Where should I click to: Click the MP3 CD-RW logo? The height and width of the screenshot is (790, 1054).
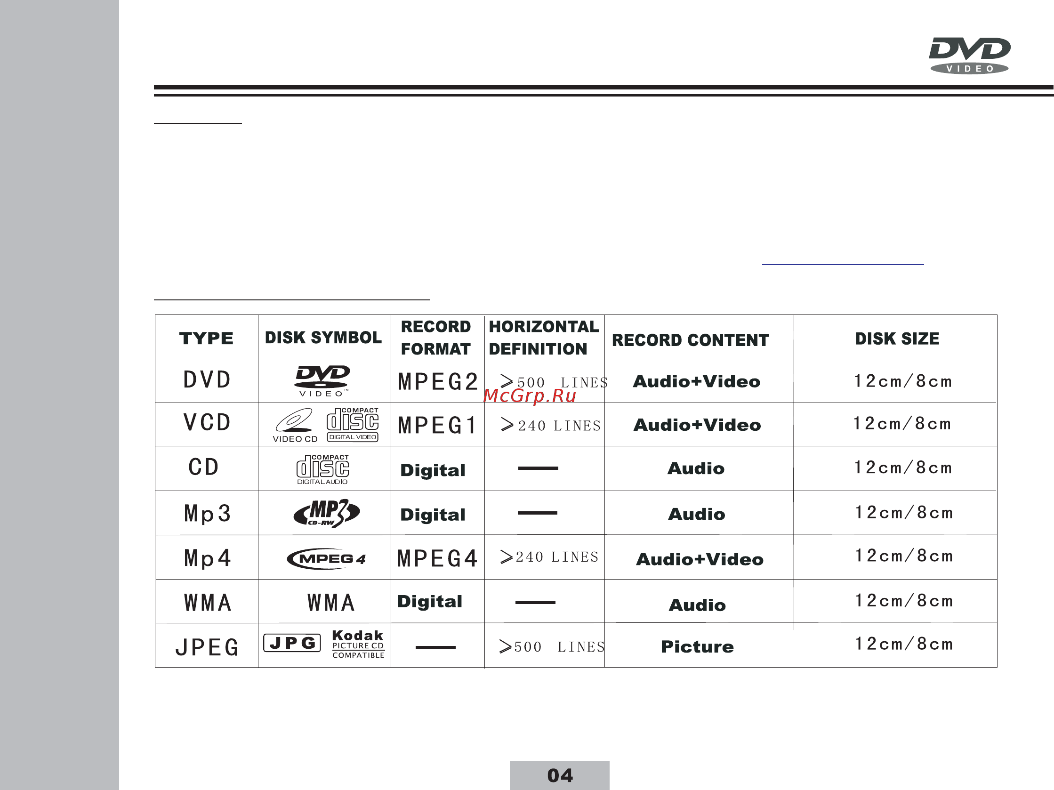pos(326,513)
